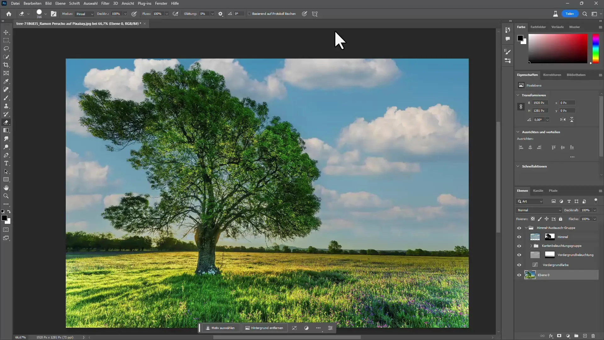The height and width of the screenshot is (340, 604).
Task: Click the Teilen button
Action: [570, 14]
